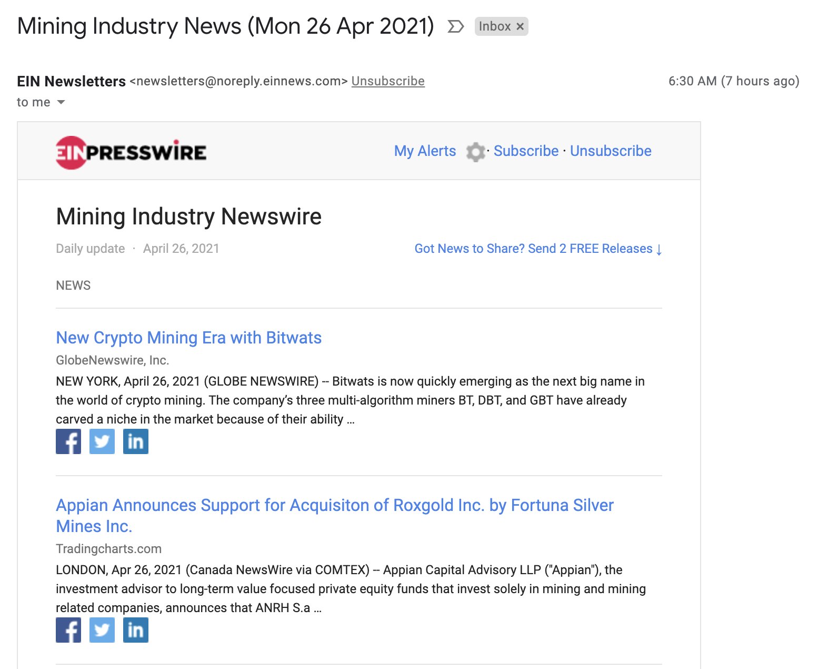Viewport: 818px width, 669px height.
Task: Share Bitwats article on Facebook
Action: click(x=68, y=441)
